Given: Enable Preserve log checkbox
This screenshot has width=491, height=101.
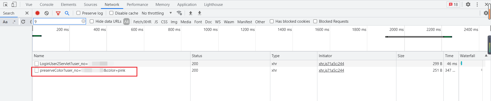Looking at the screenshot, I should point(79,13).
